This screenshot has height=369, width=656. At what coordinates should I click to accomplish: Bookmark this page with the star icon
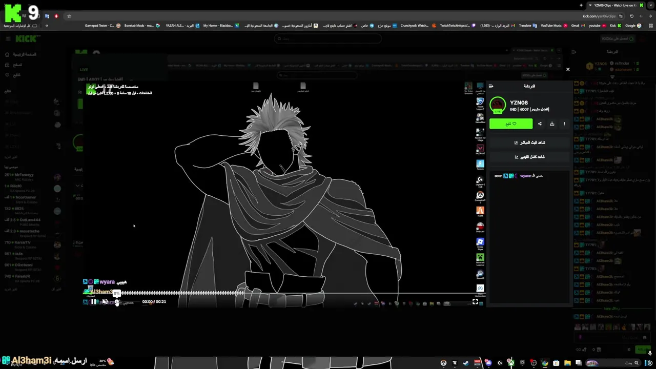click(x=69, y=16)
